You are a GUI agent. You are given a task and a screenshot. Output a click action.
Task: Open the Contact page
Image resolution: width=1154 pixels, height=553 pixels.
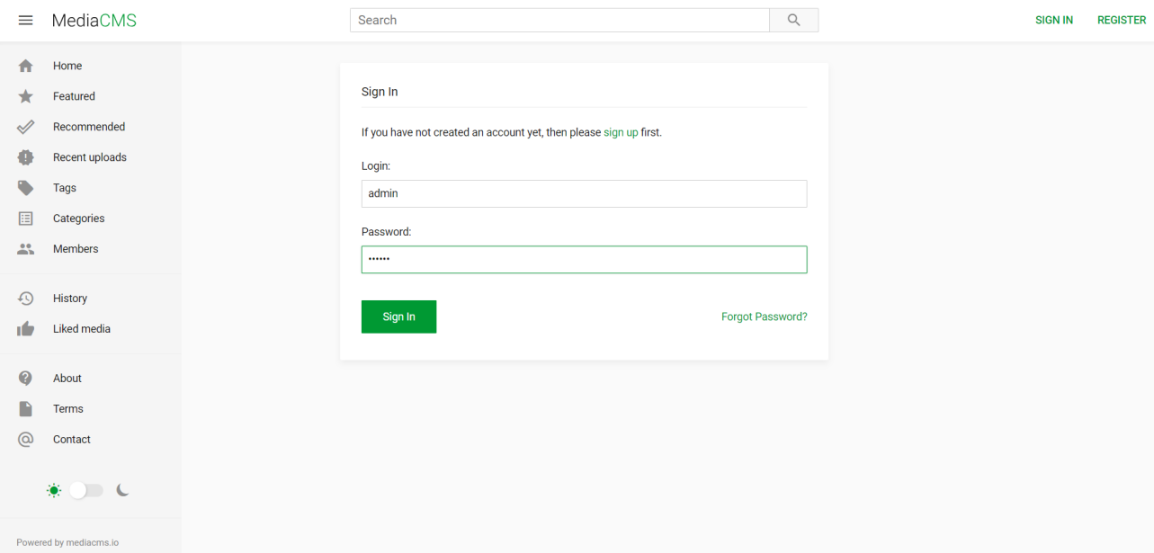click(71, 440)
